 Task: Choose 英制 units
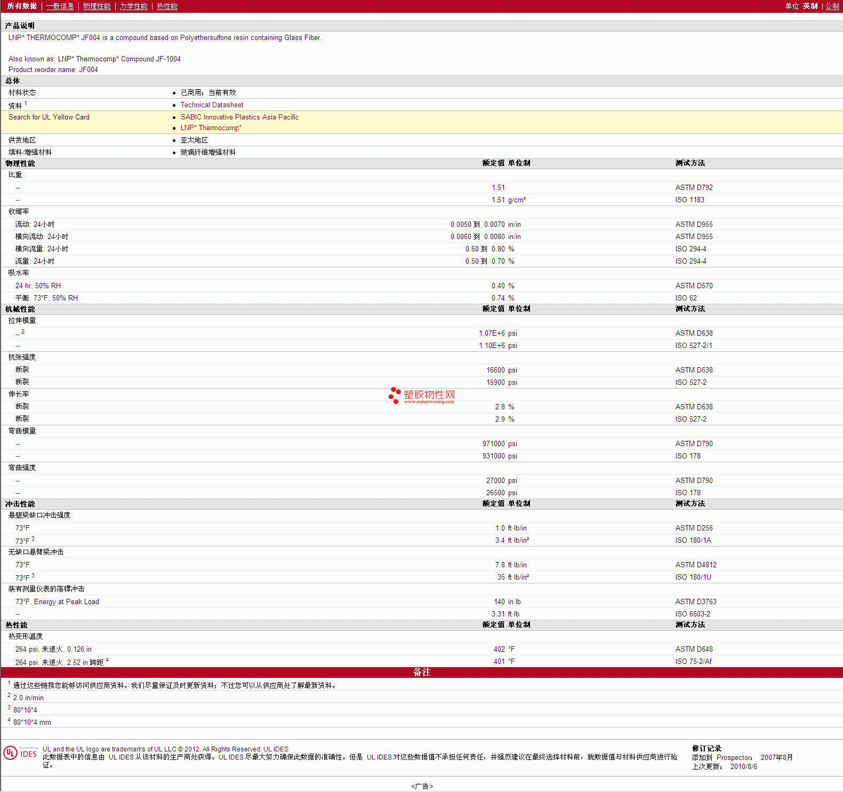click(810, 6)
